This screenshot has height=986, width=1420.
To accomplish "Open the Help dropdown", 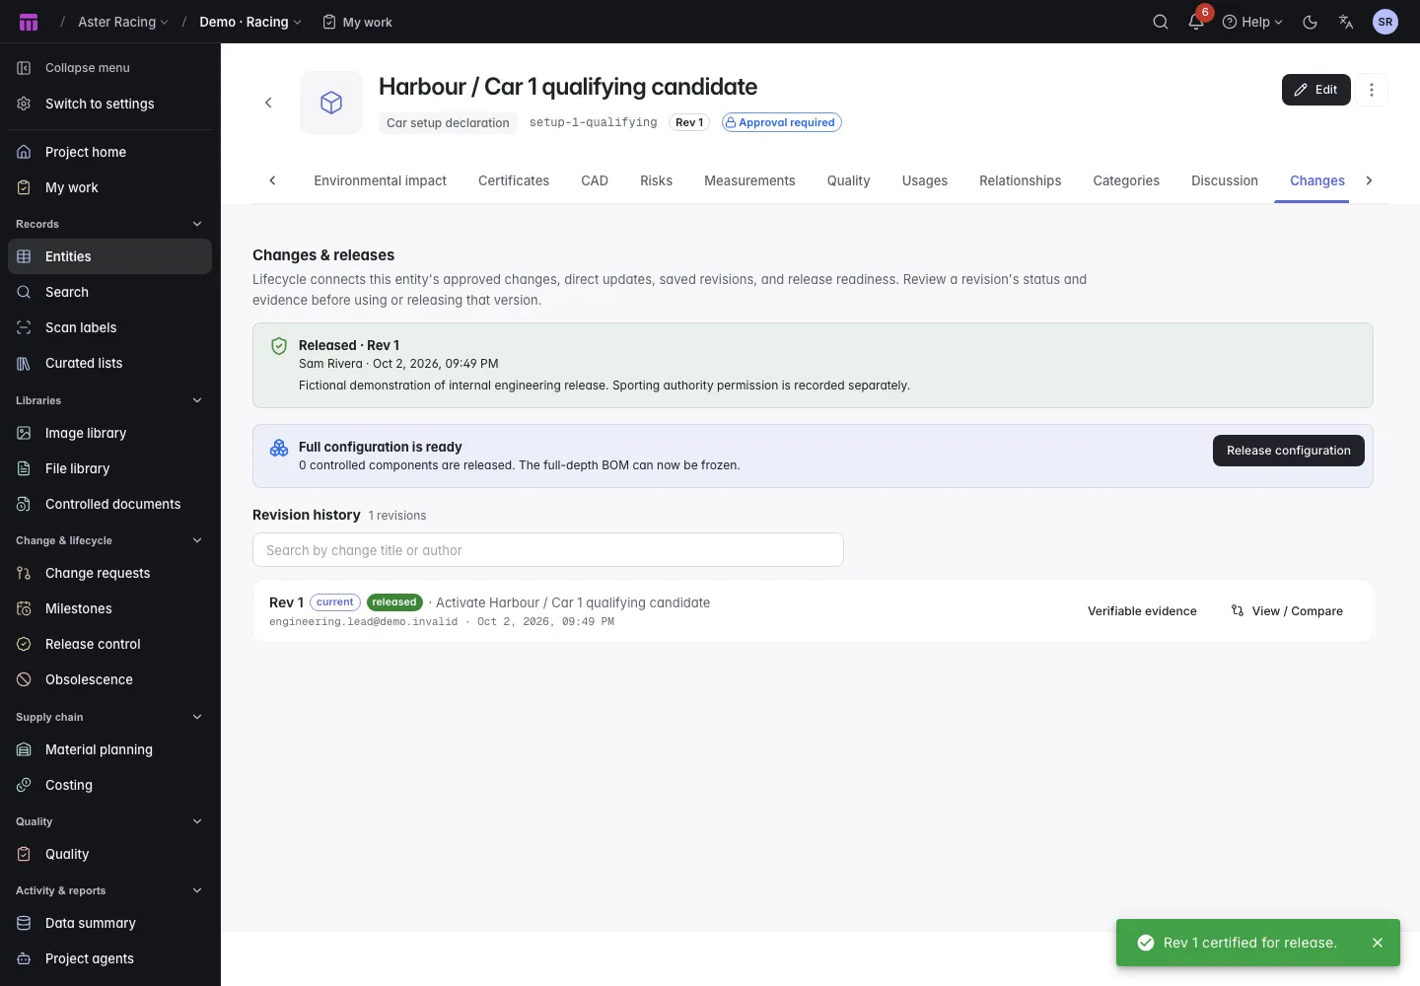I will coord(1252,22).
